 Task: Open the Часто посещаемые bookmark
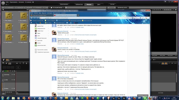click(62, 21)
